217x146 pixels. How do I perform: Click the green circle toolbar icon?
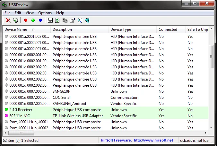click(33, 21)
